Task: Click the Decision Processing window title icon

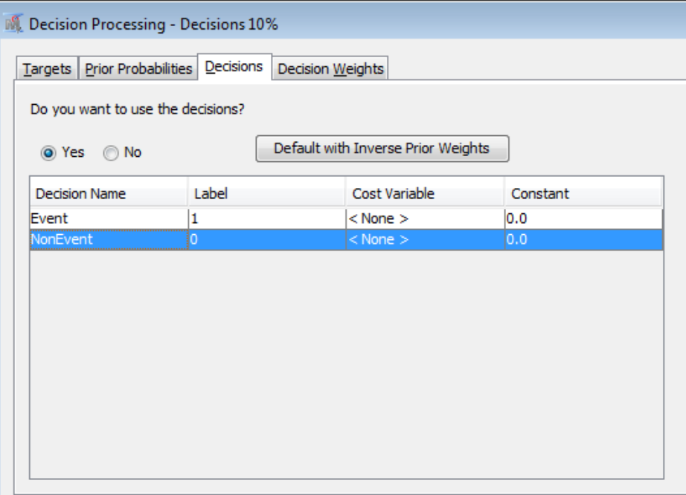Action: pos(14,25)
